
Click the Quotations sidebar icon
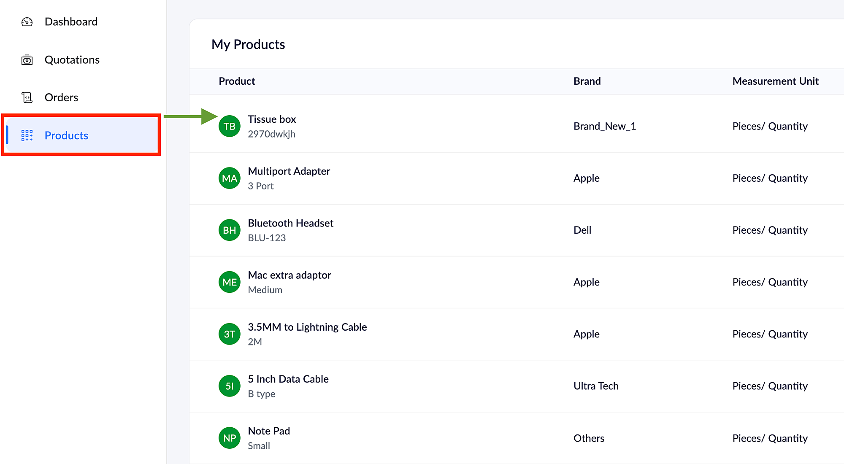coord(27,60)
